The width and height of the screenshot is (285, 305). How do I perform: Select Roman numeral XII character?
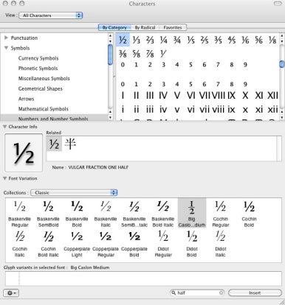272,95
